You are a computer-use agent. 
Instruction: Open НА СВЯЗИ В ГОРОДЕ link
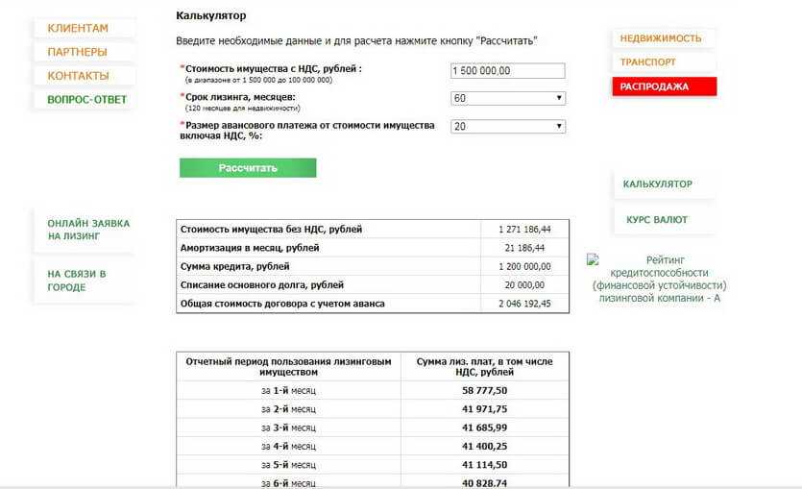point(77,281)
